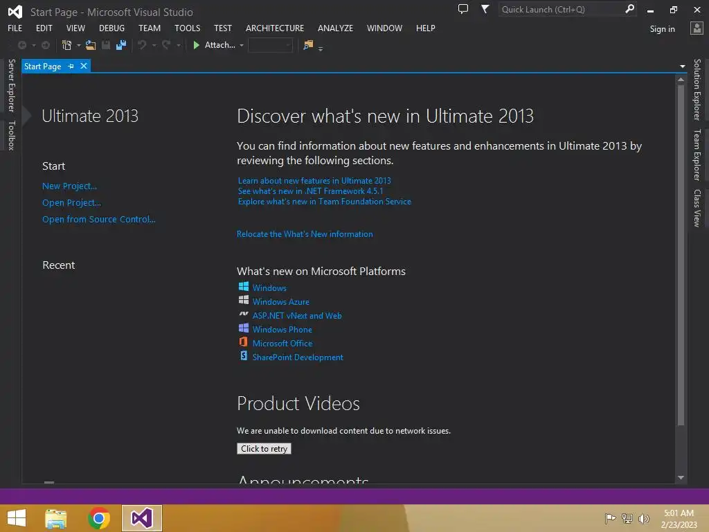This screenshot has height=532, width=709.
Task: Click the Navigate Forward toolbar icon
Action: [46, 45]
